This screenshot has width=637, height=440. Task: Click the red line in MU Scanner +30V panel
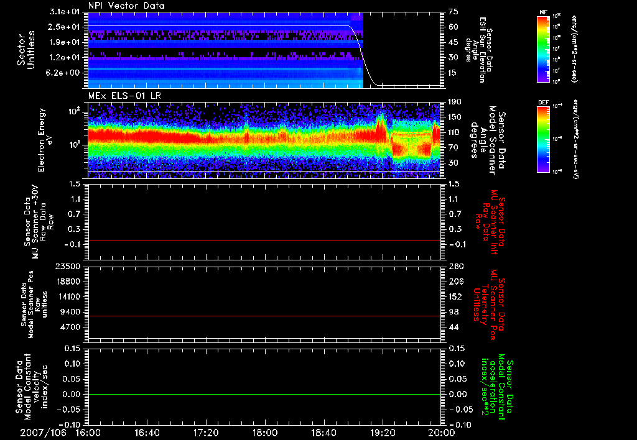[x=264, y=241]
